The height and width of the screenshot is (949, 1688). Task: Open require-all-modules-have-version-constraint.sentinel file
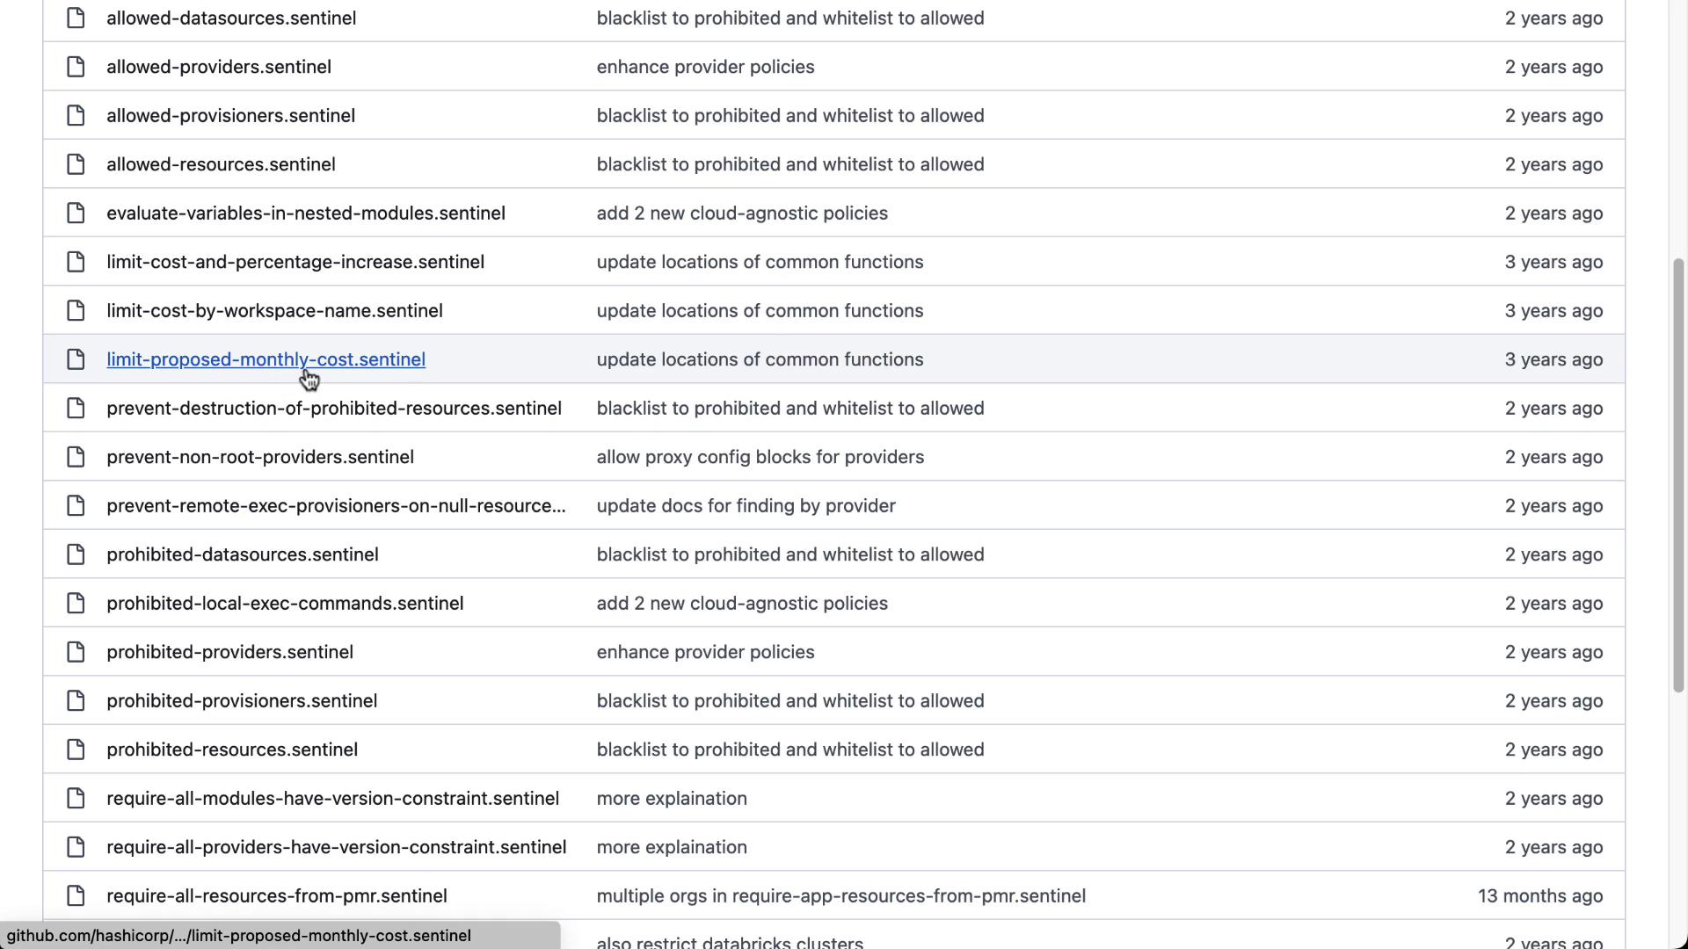tap(332, 799)
